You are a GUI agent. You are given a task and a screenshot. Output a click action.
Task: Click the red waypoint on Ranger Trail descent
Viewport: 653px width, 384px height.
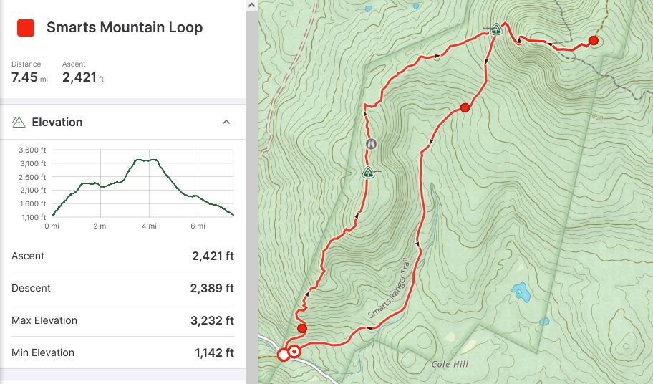(x=465, y=108)
